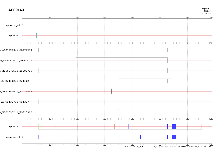
Task: Select the large blue exon block in geneid_v1.1 row
Action: (174, 137)
